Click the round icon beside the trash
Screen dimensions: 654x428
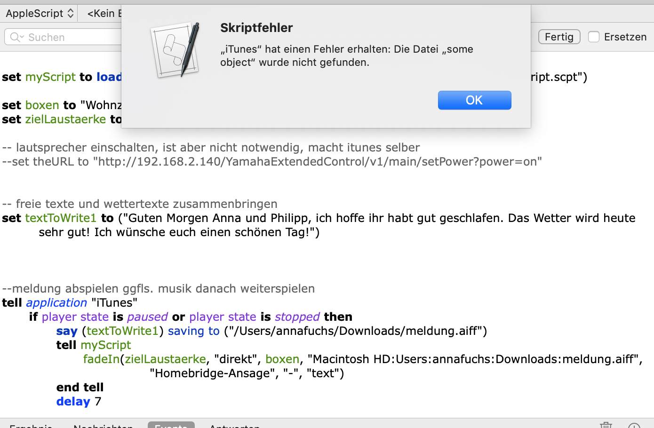(x=634, y=425)
